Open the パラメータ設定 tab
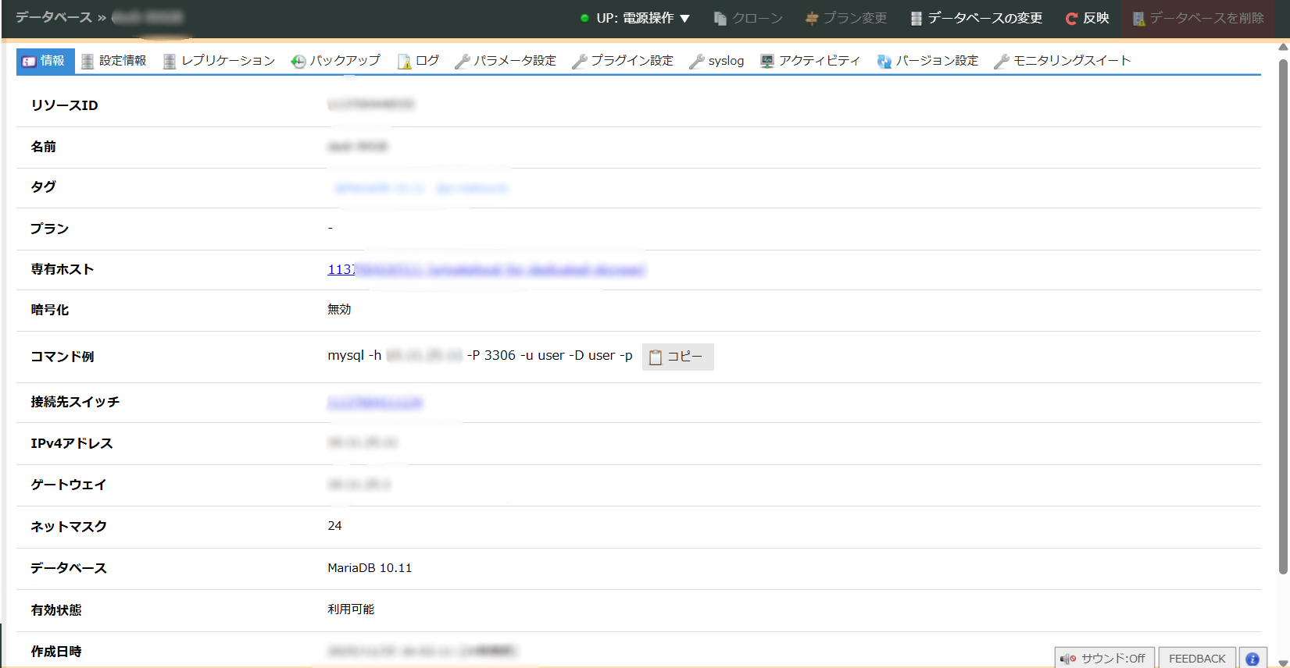This screenshot has width=1290, height=668. 506,61
